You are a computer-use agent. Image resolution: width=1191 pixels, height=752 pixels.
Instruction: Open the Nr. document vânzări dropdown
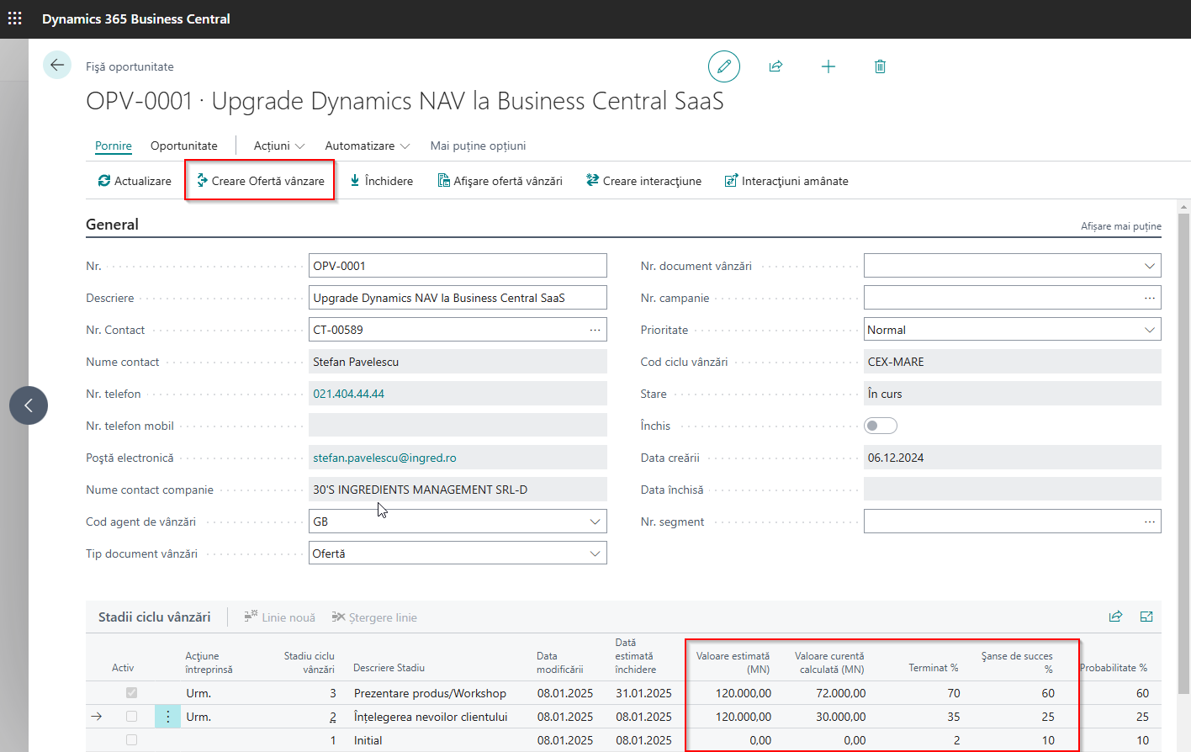click(x=1149, y=266)
